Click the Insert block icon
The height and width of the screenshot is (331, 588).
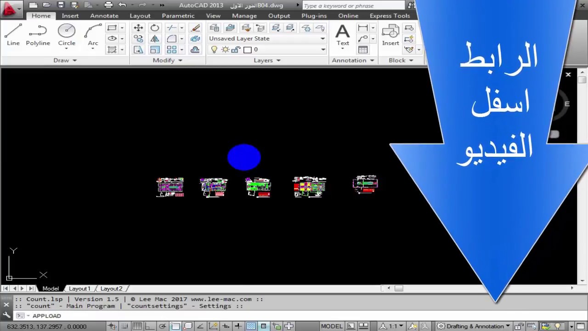tap(390, 35)
